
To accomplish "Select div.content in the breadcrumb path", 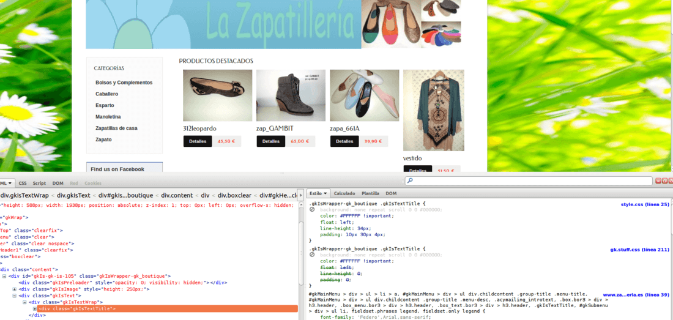I will pyautogui.click(x=176, y=196).
